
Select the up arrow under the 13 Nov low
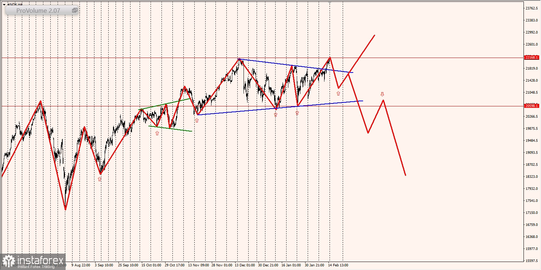[x=197, y=120]
